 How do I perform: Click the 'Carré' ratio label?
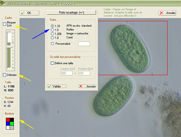[x=70, y=37]
